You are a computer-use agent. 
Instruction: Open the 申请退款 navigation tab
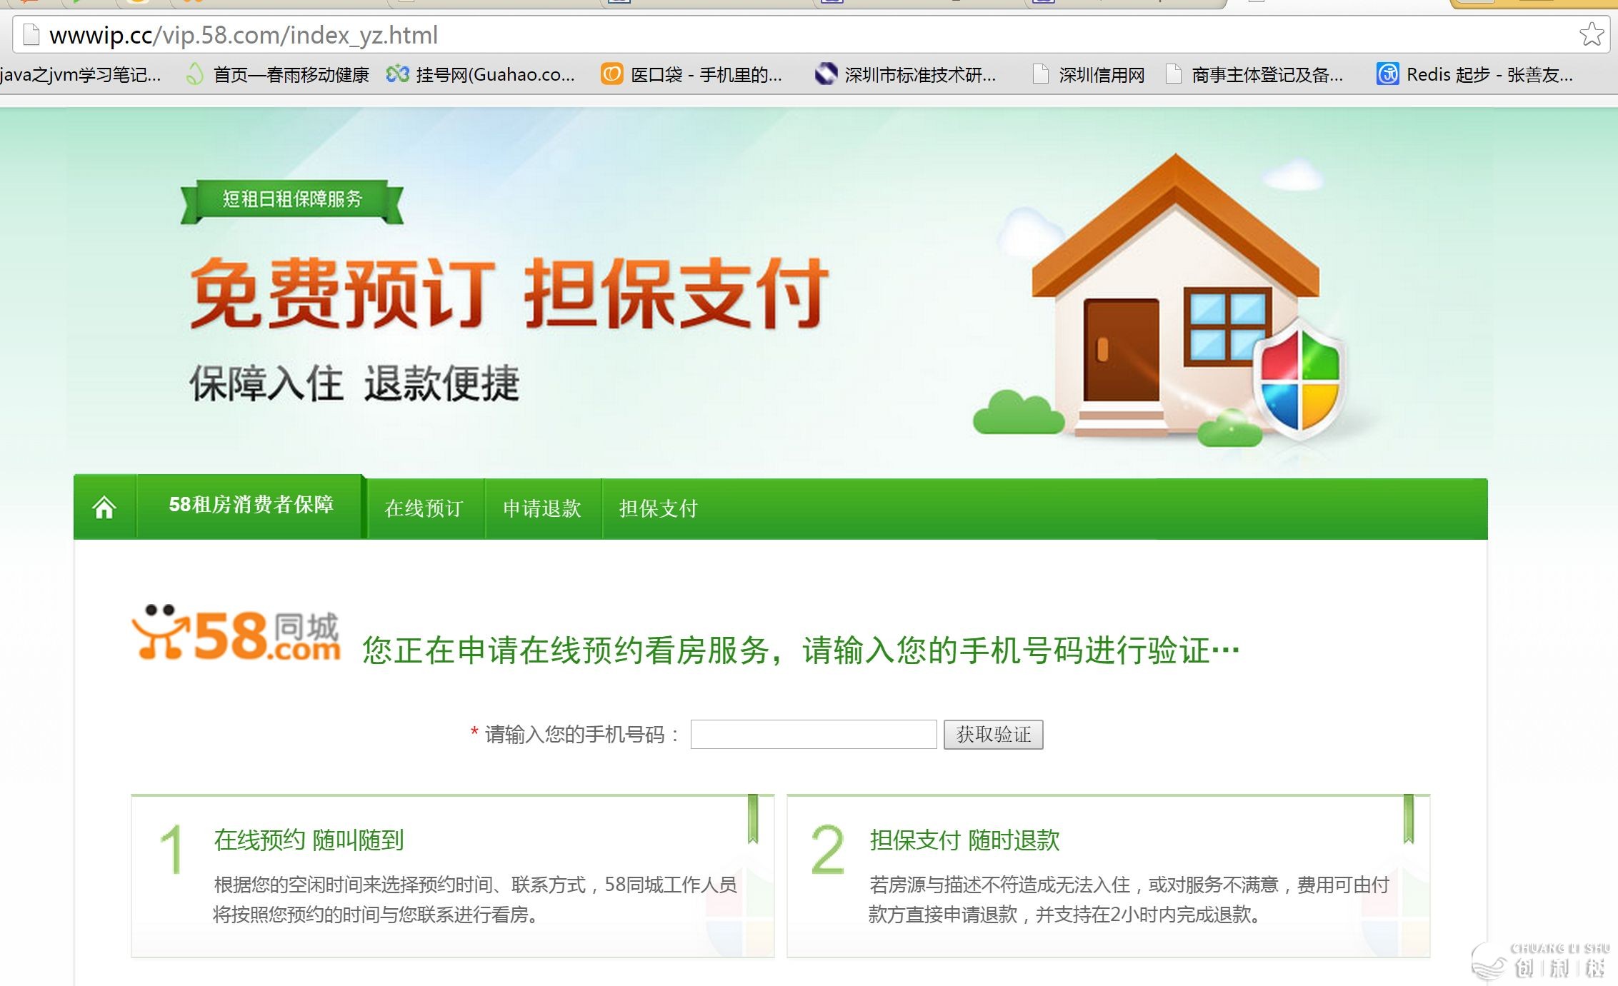[542, 508]
